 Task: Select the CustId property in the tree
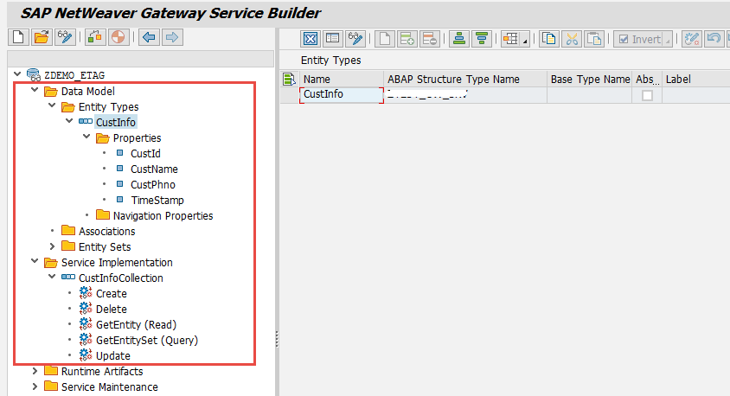tap(145, 154)
